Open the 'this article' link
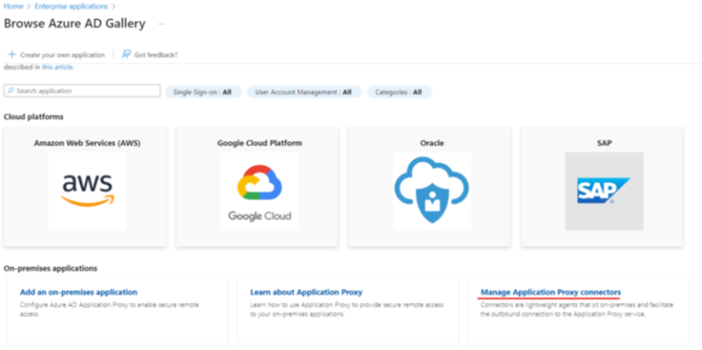702x350 pixels. point(57,67)
